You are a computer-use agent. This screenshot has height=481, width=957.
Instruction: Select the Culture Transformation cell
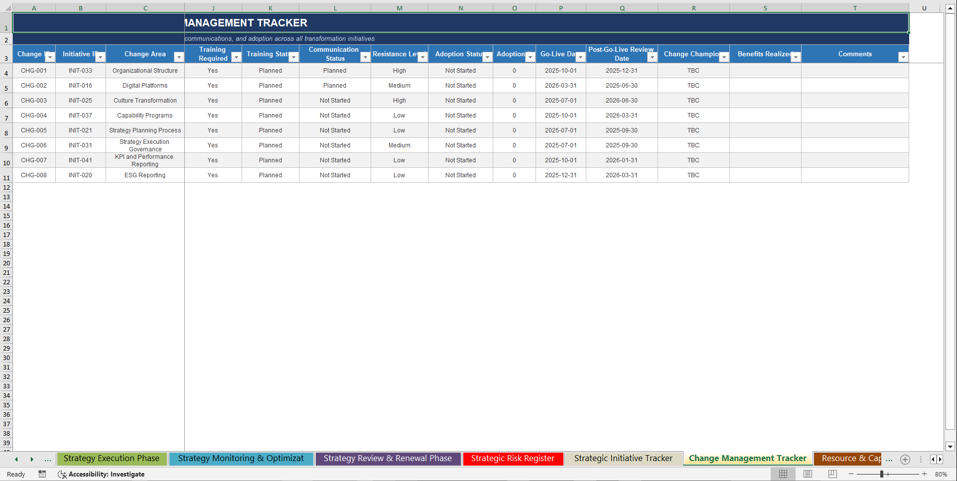(145, 101)
